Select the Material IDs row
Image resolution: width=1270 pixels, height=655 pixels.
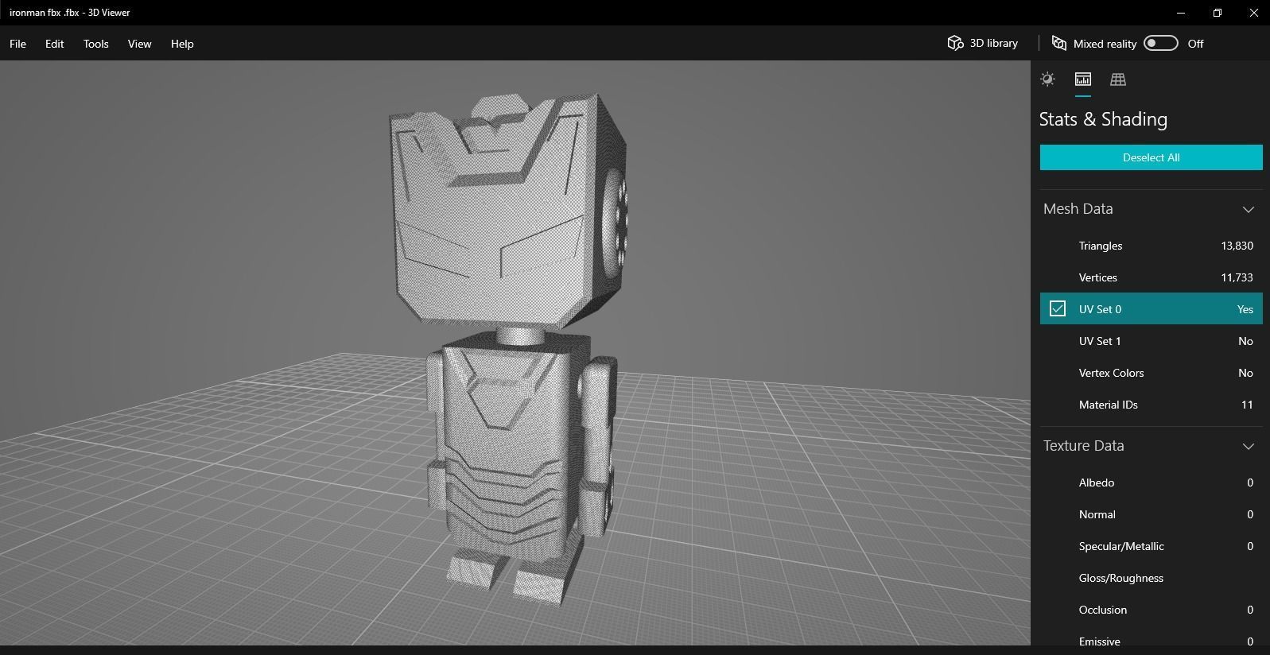[1151, 405]
